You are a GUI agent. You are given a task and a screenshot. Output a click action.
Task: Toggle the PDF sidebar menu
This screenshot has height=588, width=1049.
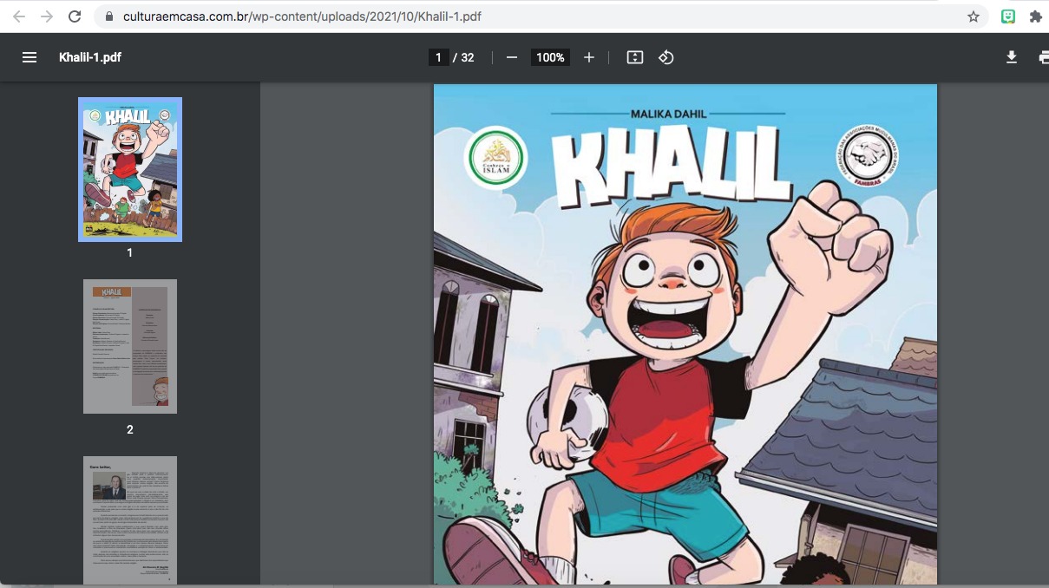[x=30, y=57]
